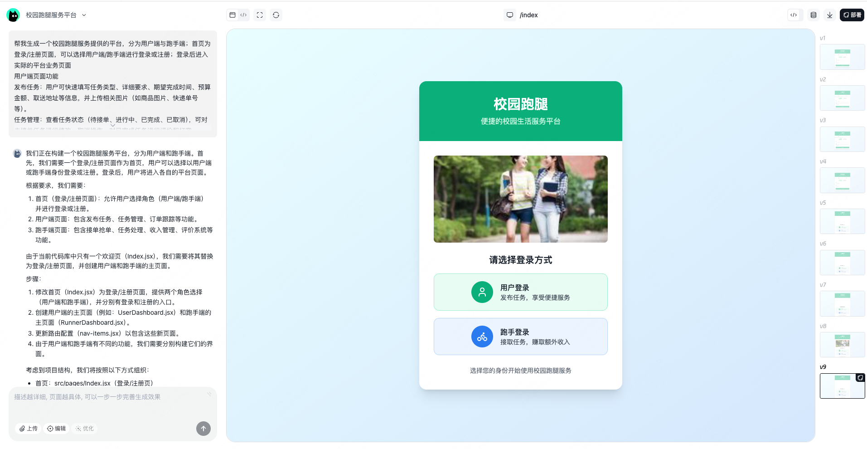Click the send arrow in the prompt box
Screen dimensions: 867x449
click(x=203, y=428)
